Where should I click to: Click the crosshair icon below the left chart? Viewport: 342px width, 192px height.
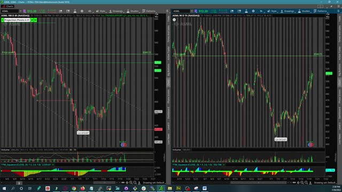tap(127, 182)
